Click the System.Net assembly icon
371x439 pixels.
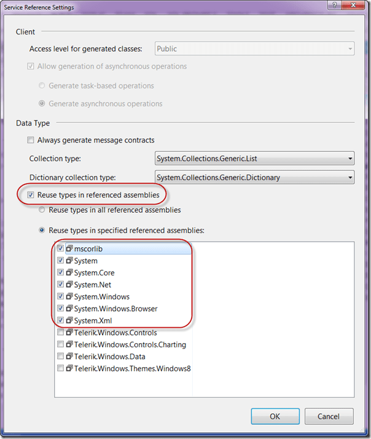click(x=69, y=285)
